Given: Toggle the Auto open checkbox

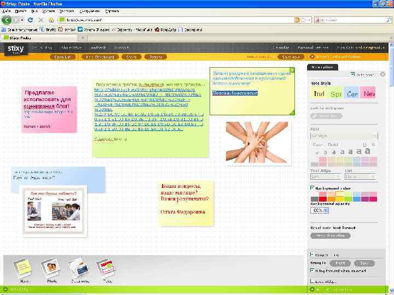Looking at the screenshot, I should (x=353, y=74).
